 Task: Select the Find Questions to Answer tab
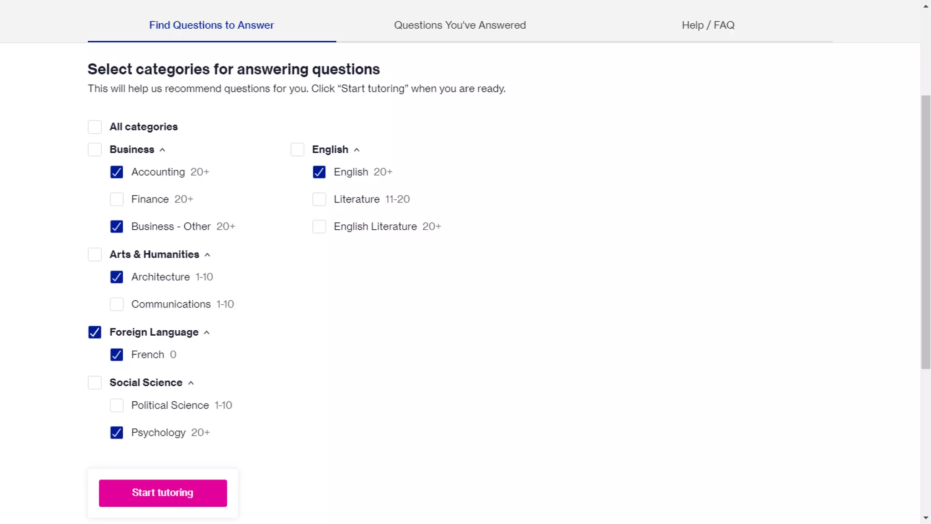coord(211,25)
